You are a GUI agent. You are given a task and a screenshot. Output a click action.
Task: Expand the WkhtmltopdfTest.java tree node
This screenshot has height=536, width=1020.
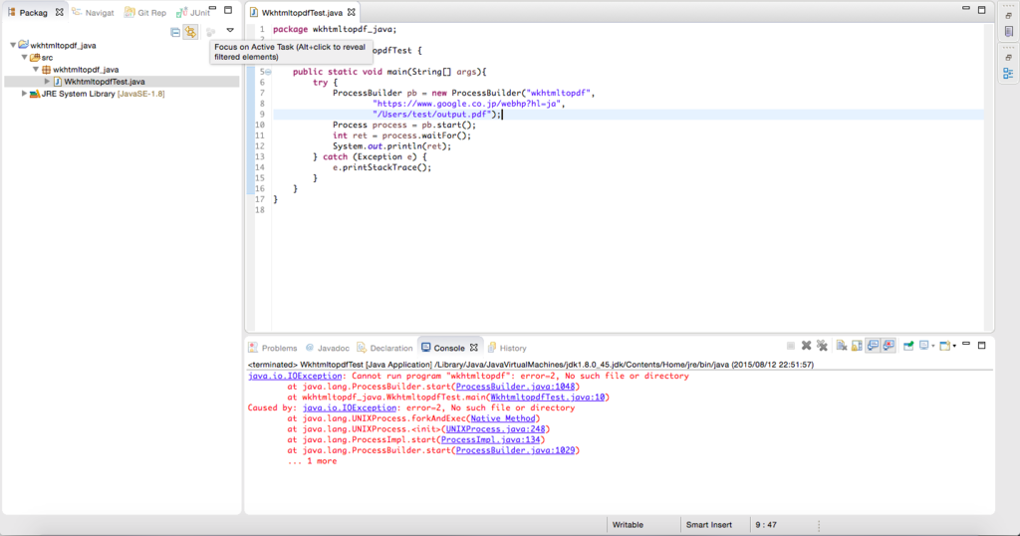pos(47,82)
